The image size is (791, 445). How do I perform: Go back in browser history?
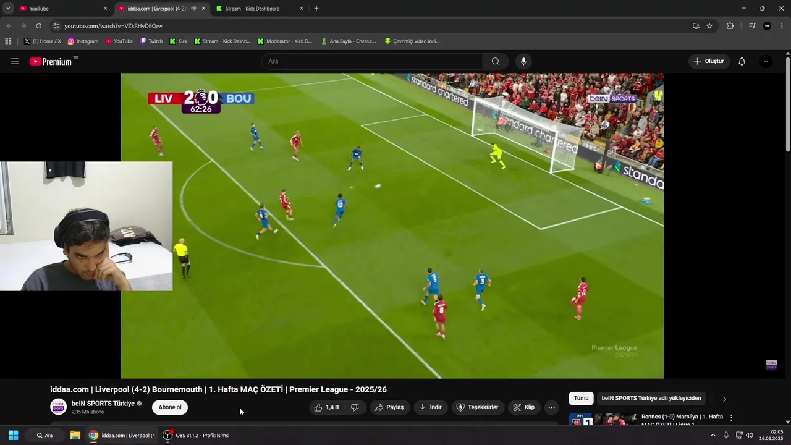click(9, 26)
